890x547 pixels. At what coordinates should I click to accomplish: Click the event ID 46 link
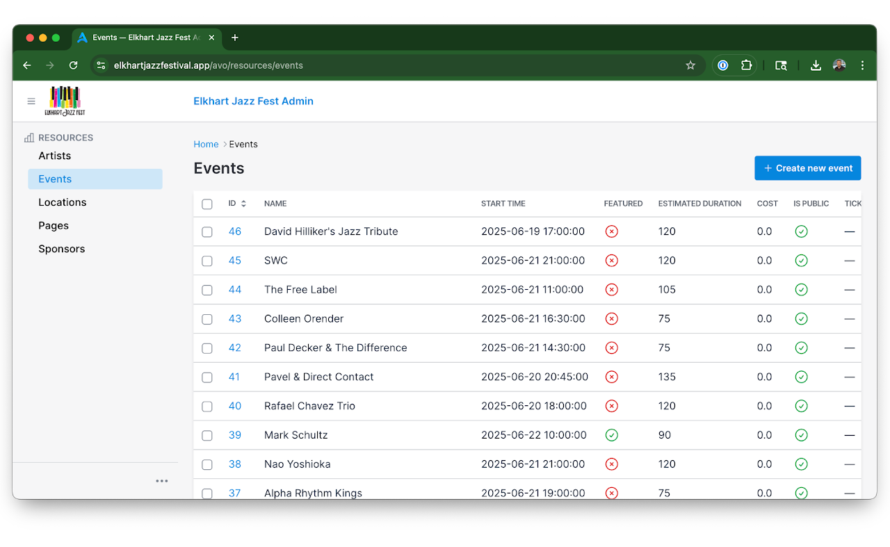coord(235,231)
